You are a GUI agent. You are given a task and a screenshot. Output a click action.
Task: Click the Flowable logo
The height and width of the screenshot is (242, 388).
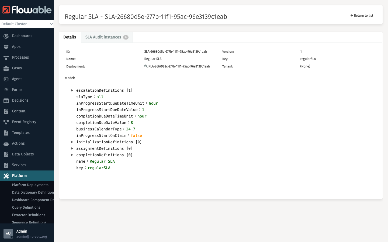click(x=27, y=10)
